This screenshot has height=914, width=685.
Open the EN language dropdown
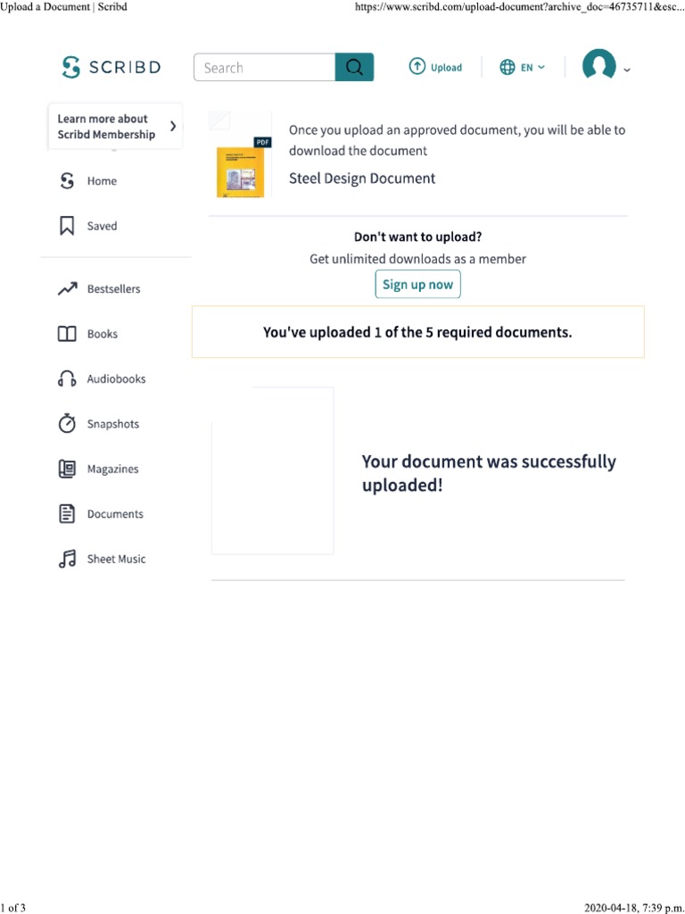tap(523, 68)
